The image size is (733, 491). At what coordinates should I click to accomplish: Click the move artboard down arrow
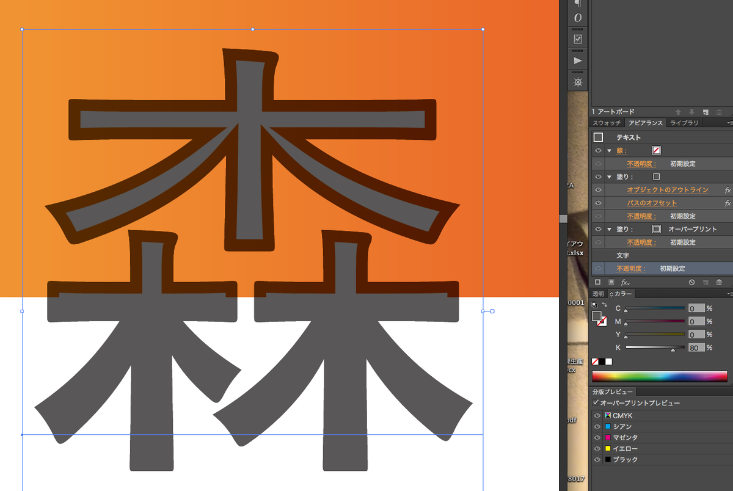[x=691, y=112]
